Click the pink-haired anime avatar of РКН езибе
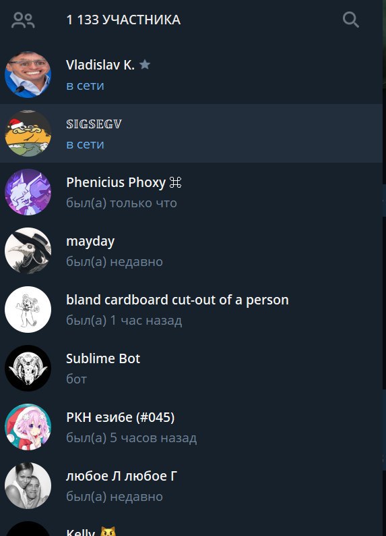Image resolution: width=386 pixels, height=536 pixels. (28, 427)
